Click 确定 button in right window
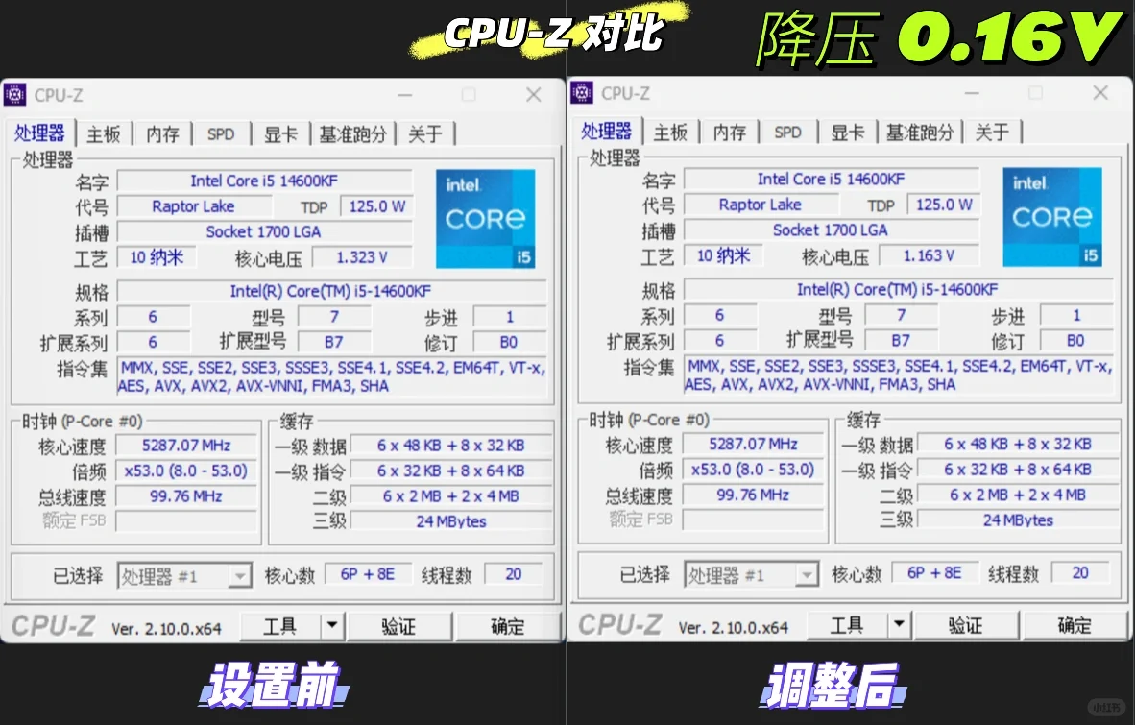Viewport: 1135px width, 725px height. coord(1075,624)
